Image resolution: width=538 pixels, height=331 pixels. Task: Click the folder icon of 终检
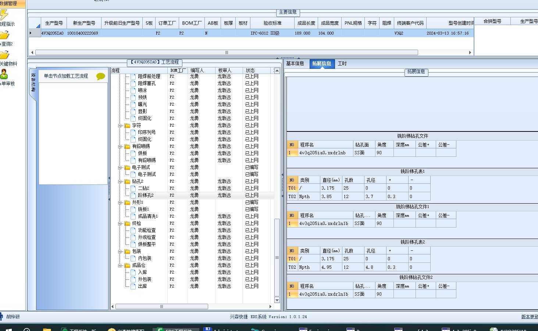click(x=128, y=223)
